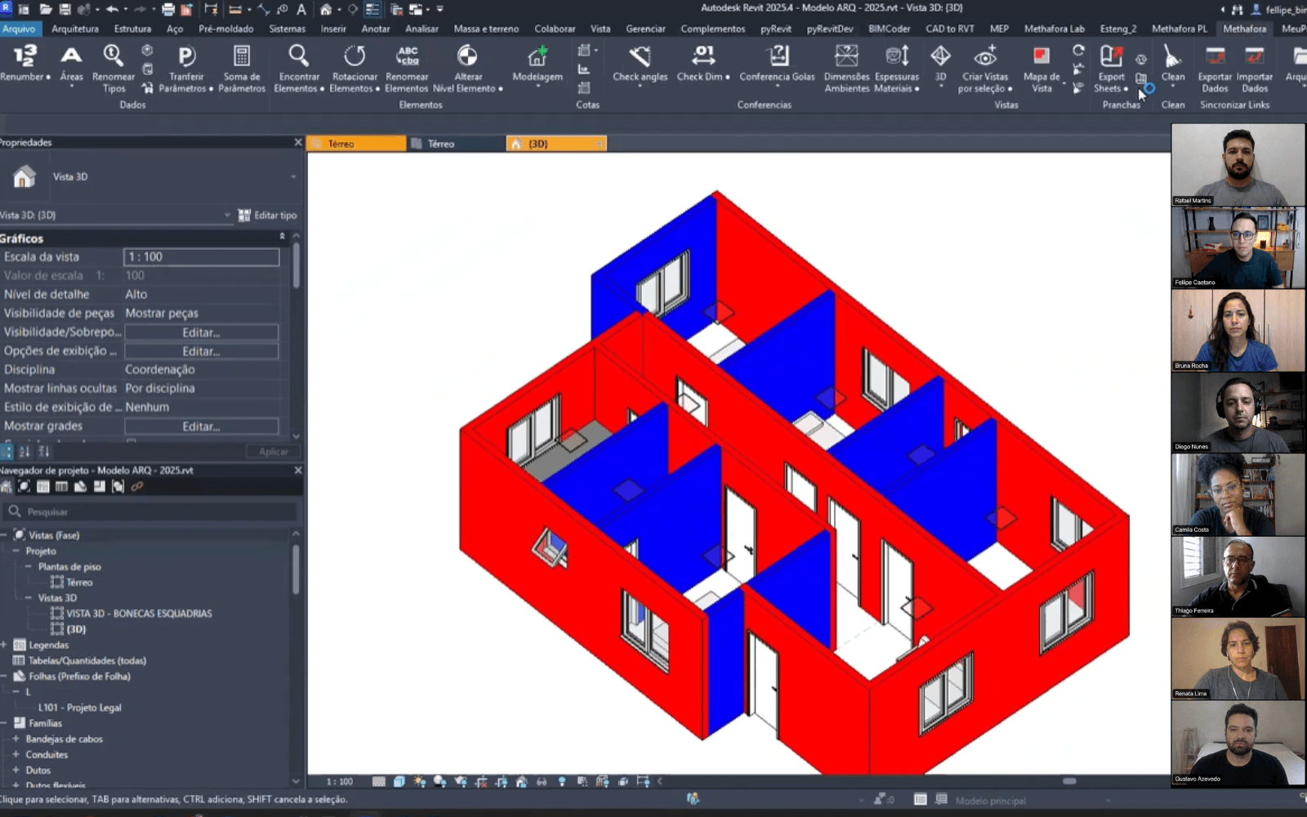
Task: Open the Vista 3D type selector dropdown
Action: click(x=293, y=176)
